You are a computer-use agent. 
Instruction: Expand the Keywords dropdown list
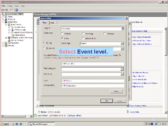122,74
